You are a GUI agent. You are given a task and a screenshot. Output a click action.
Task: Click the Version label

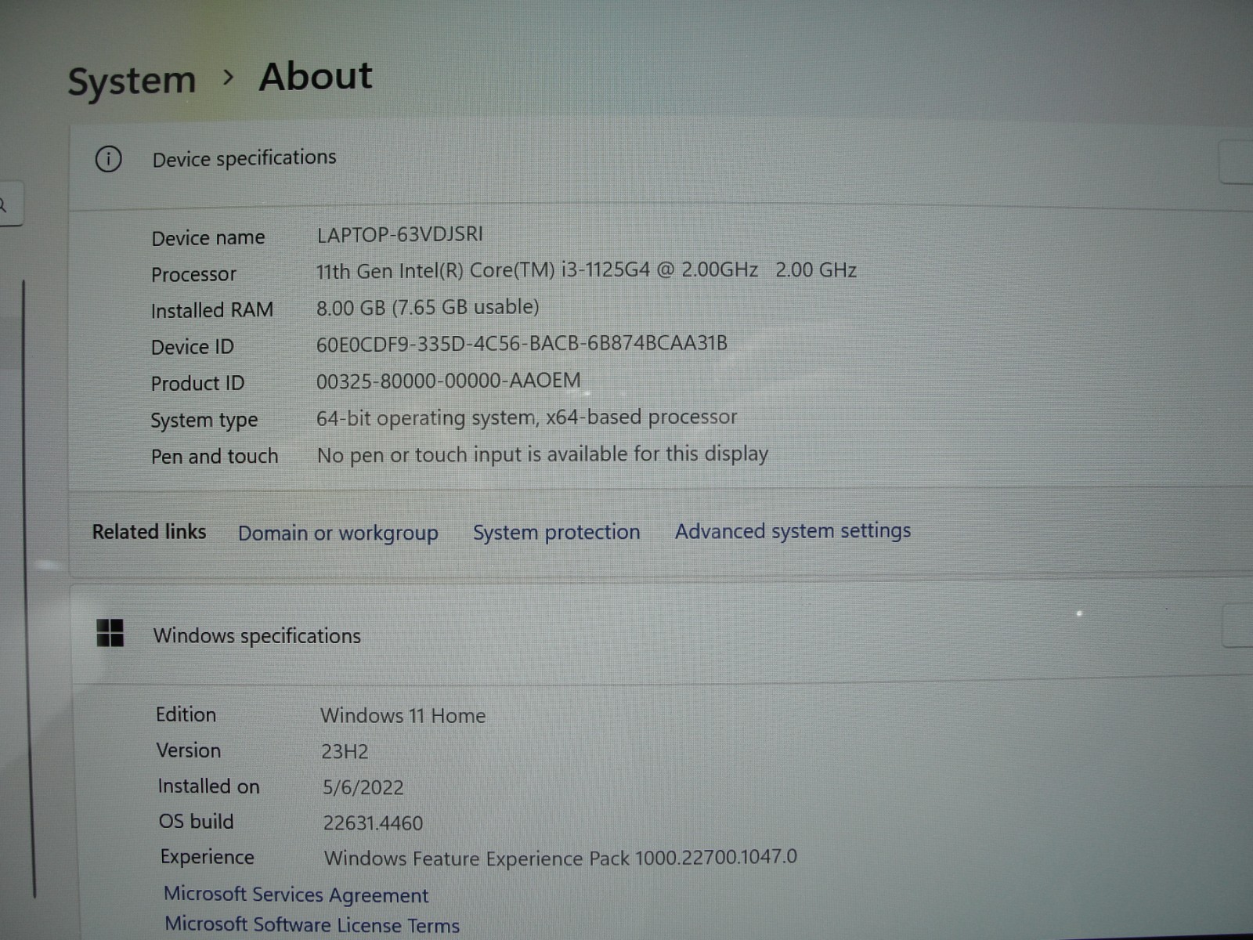pos(188,750)
